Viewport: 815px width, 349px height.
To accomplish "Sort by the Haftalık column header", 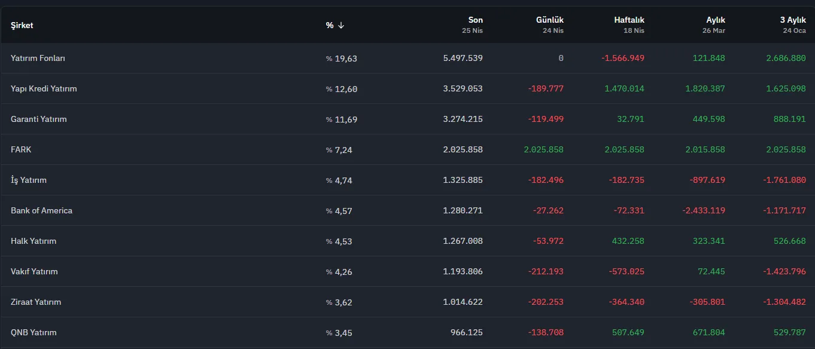I will pos(629,20).
